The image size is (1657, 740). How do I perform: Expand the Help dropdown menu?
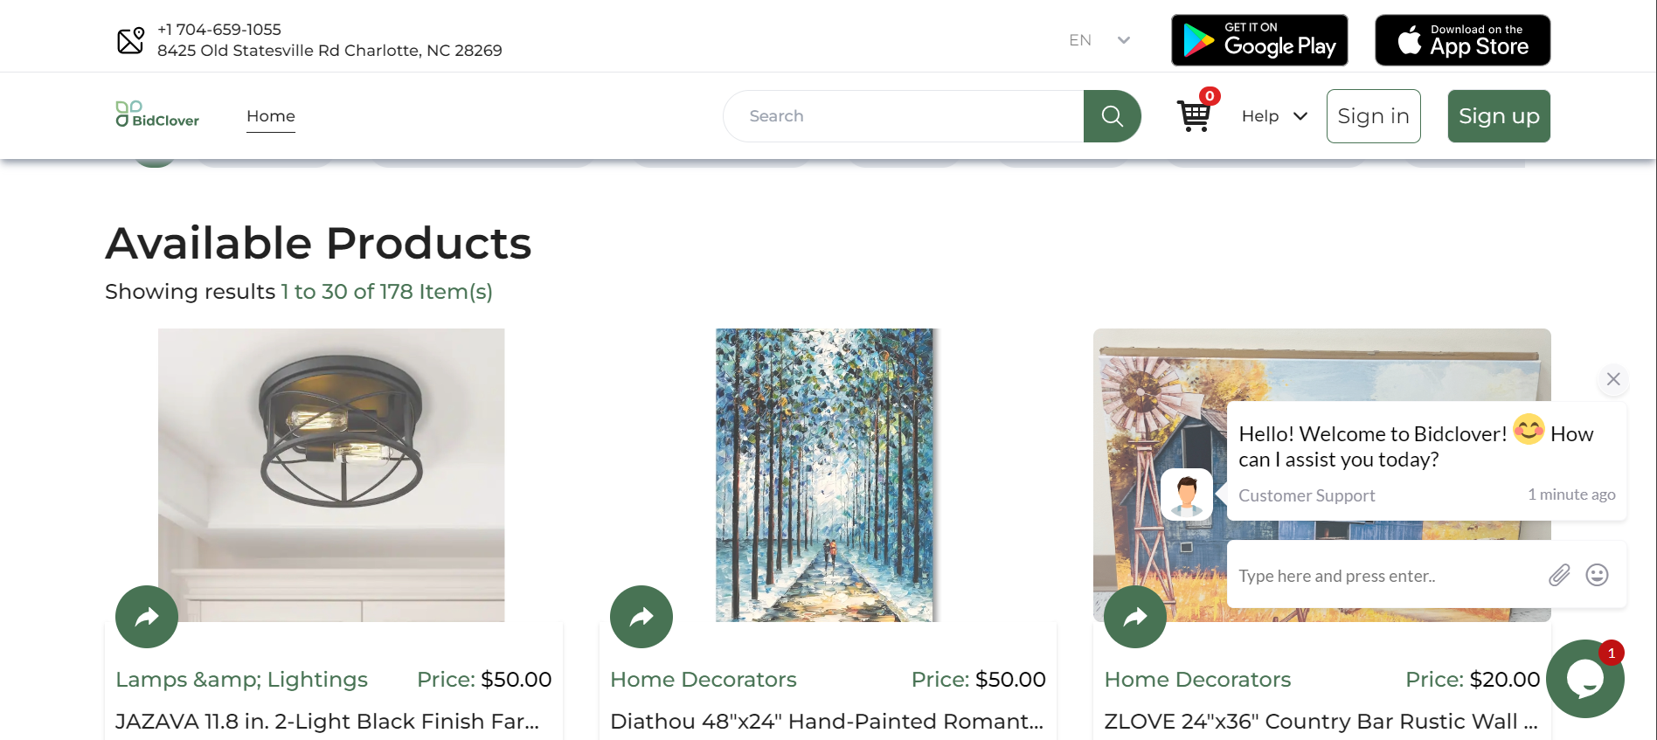point(1274,116)
